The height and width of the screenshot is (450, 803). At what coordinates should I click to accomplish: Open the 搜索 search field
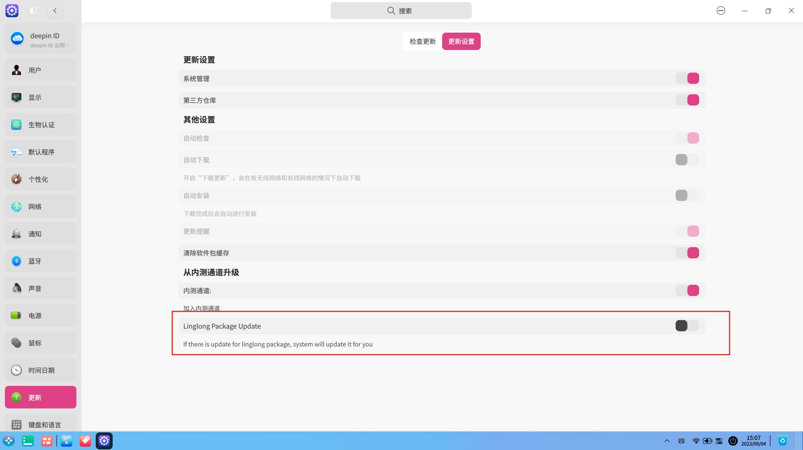[x=401, y=10]
